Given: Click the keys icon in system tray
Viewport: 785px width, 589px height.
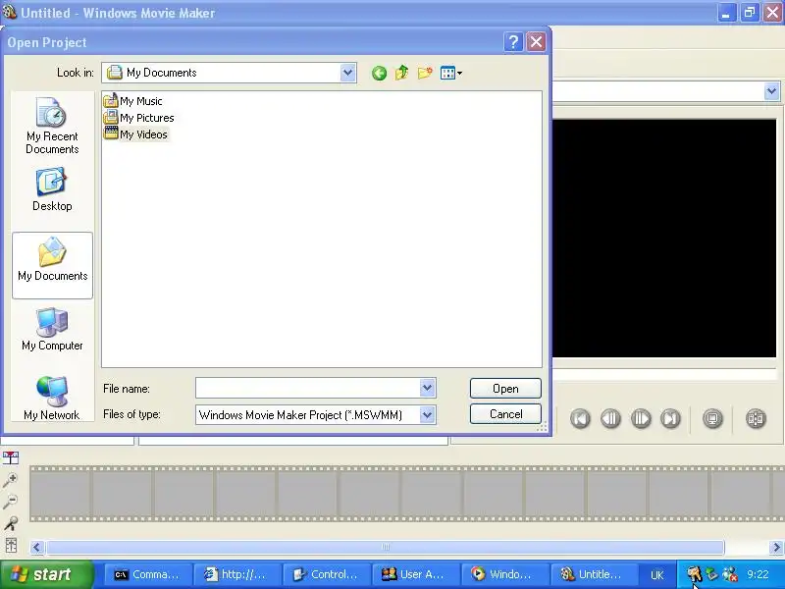Looking at the screenshot, I should pyautogui.click(x=694, y=574).
